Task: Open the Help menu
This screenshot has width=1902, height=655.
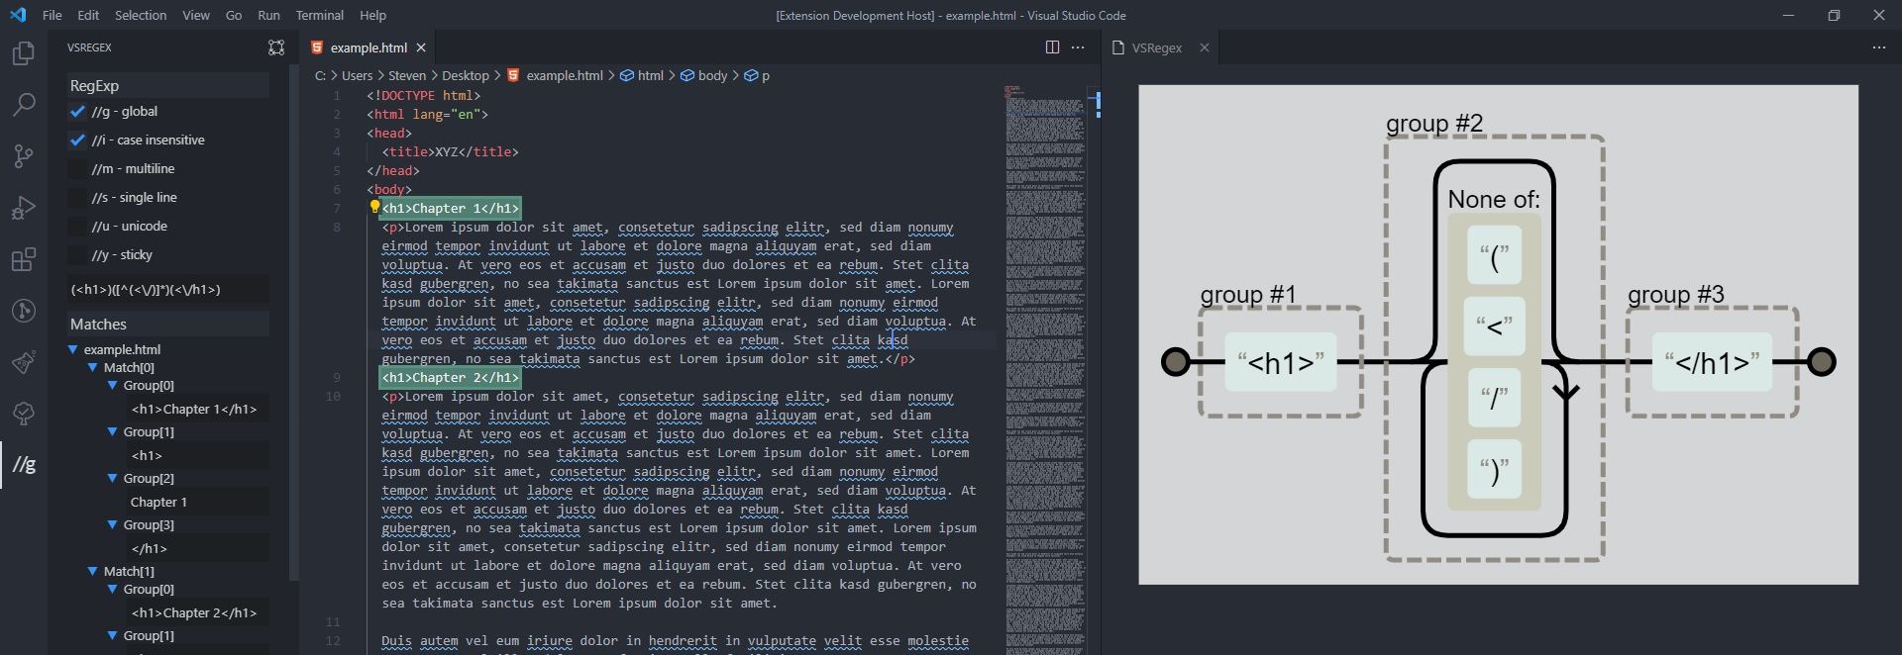Action: click(372, 15)
